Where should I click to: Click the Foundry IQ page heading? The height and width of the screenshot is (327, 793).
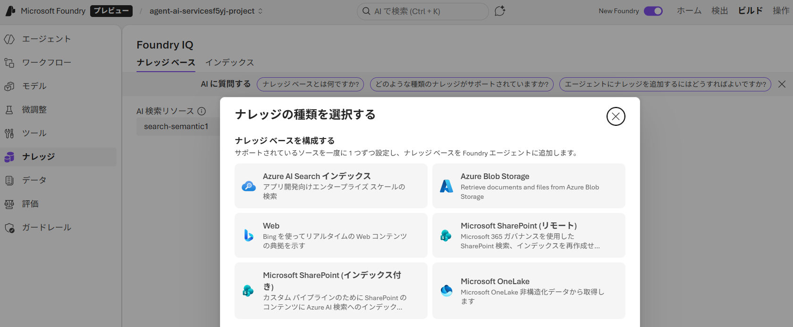(x=165, y=45)
